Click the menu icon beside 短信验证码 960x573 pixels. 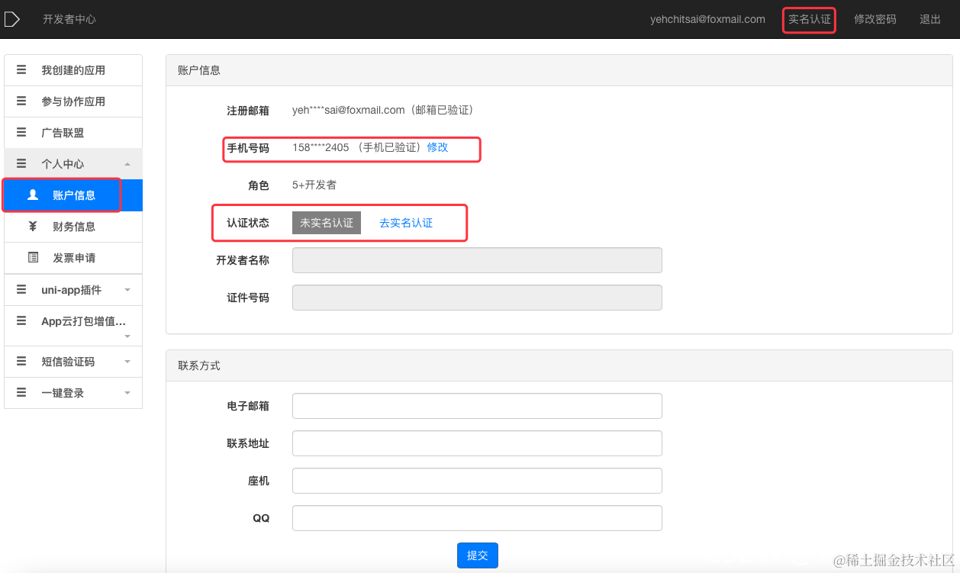[21, 361]
